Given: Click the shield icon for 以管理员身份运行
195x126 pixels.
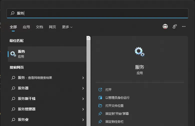Looking at the screenshot, I should [100, 98].
